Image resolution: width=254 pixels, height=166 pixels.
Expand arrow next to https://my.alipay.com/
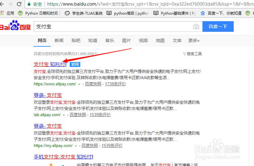(x=76, y=146)
